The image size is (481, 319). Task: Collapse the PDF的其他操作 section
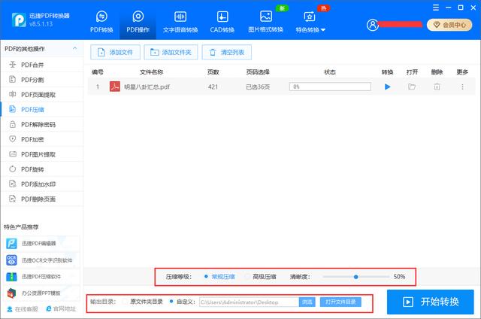tap(74, 49)
